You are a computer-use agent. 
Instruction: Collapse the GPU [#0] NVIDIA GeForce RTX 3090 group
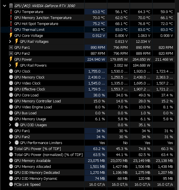point(5,6)
